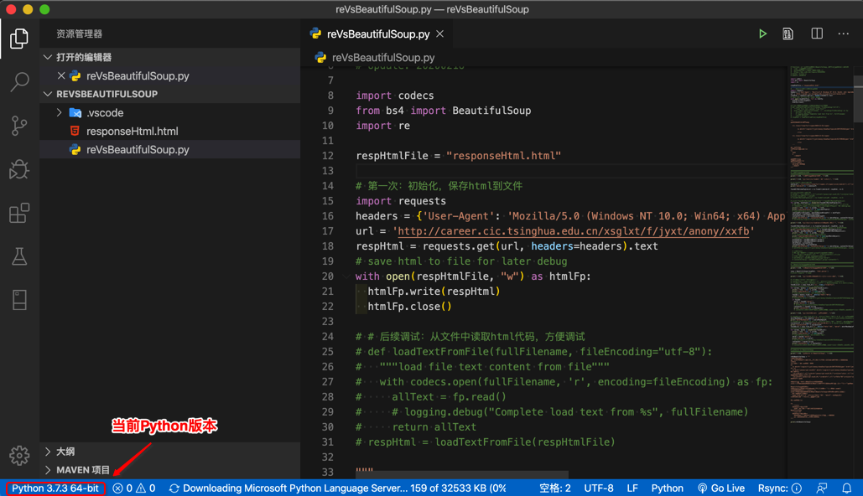This screenshot has width=863, height=496.
Task: Open the Extensions view icon
Action: pyautogui.click(x=19, y=213)
